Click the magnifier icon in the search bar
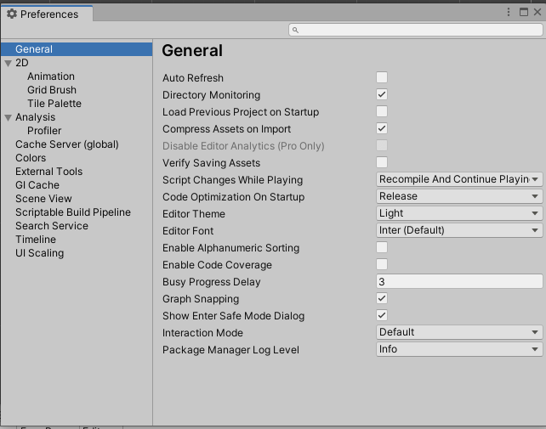This screenshot has width=546, height=429. click(x=295, y=30)
